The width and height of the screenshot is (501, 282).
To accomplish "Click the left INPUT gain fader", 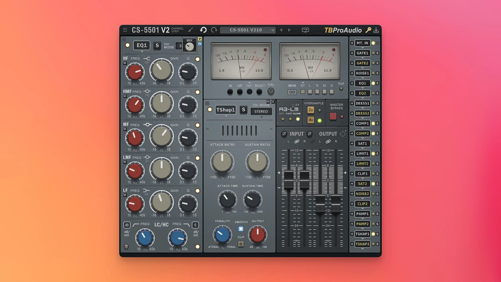I will click(289, 180).
